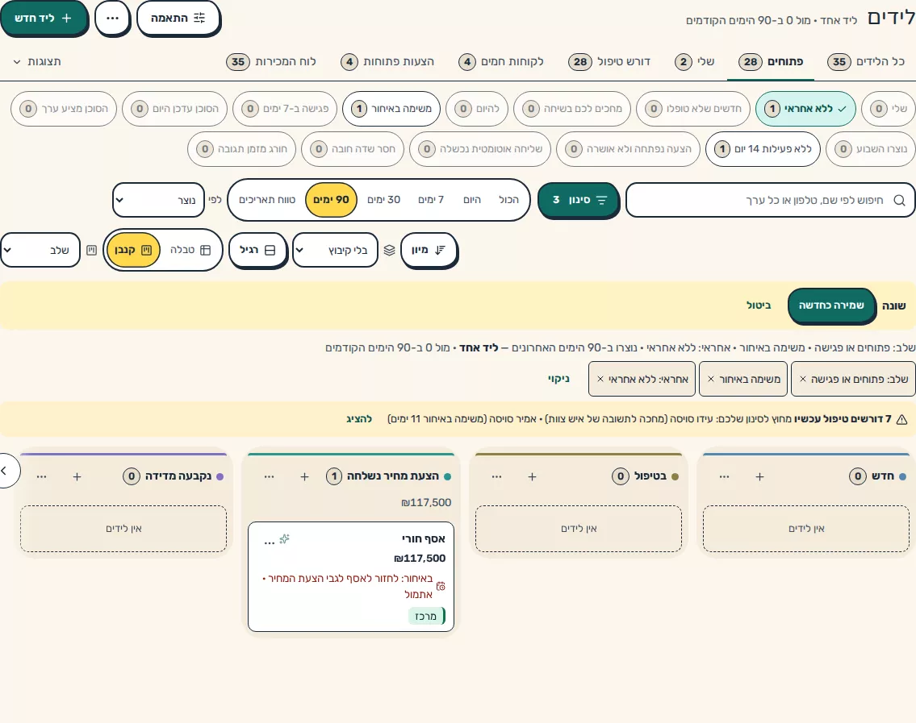The width and height of the screenshot is (916, 723).
Task: Select the 30 ימים date range
Action: point(384,200)
